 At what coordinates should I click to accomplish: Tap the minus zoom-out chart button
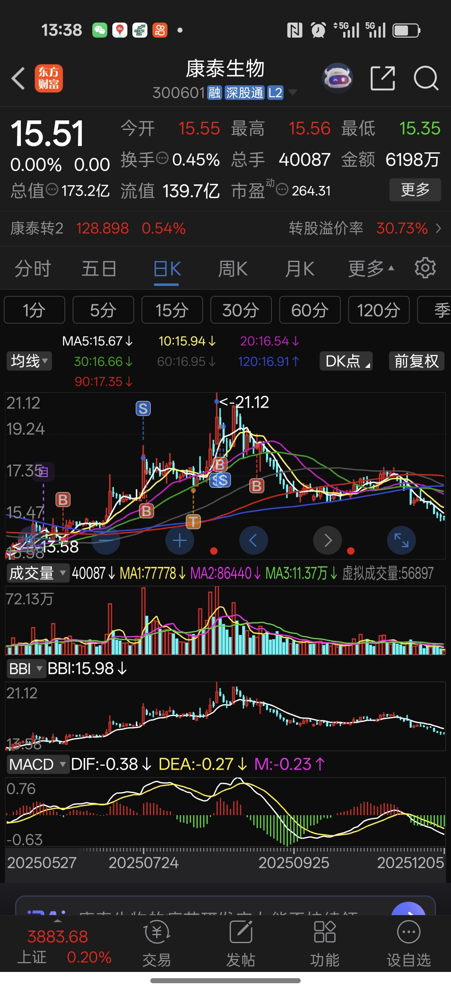pyautogui.click(x=106, y=541)
